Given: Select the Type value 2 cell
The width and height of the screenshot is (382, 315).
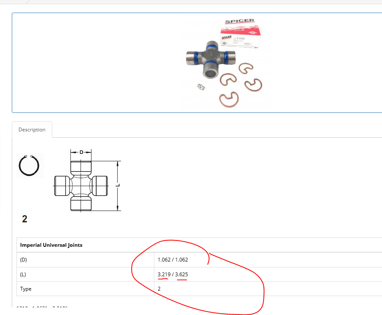Looking at the screenshot, I should click(x=159, y=289).
